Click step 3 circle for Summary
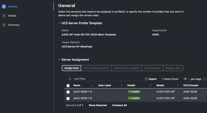The width and height of the screenshot is (207, 113). [x=4, y=25]
